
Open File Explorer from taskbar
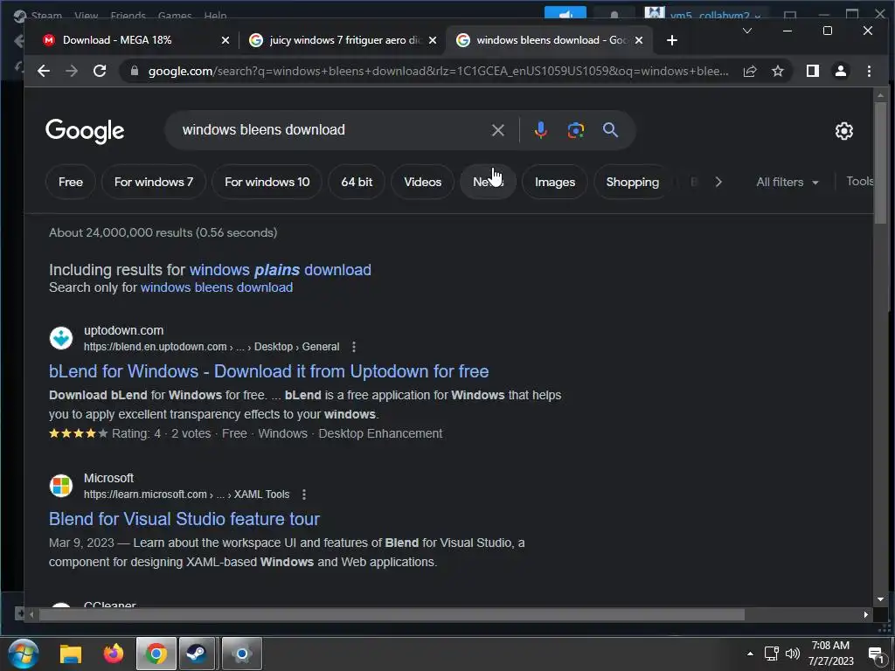pyautogui.click(x=71, y=654)
